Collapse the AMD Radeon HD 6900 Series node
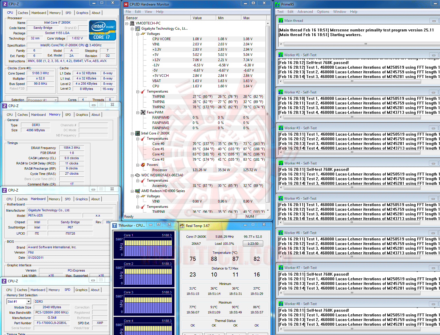 (x=132, y=191)
